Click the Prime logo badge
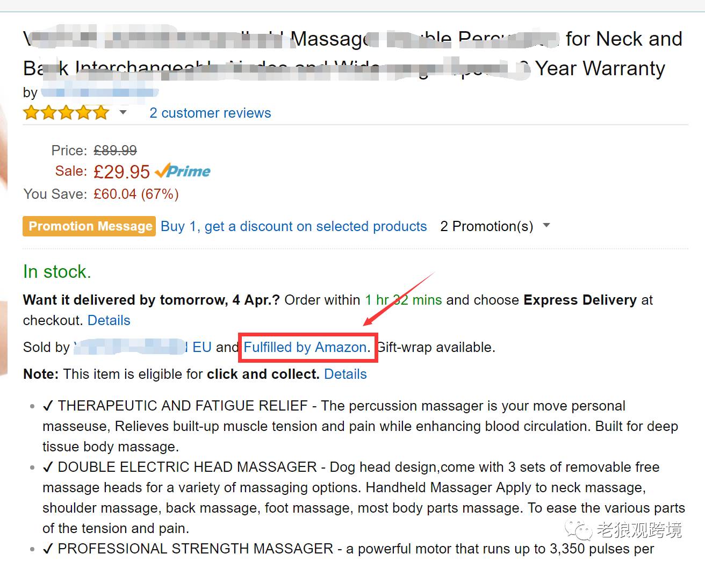 [x=183, y=171]
